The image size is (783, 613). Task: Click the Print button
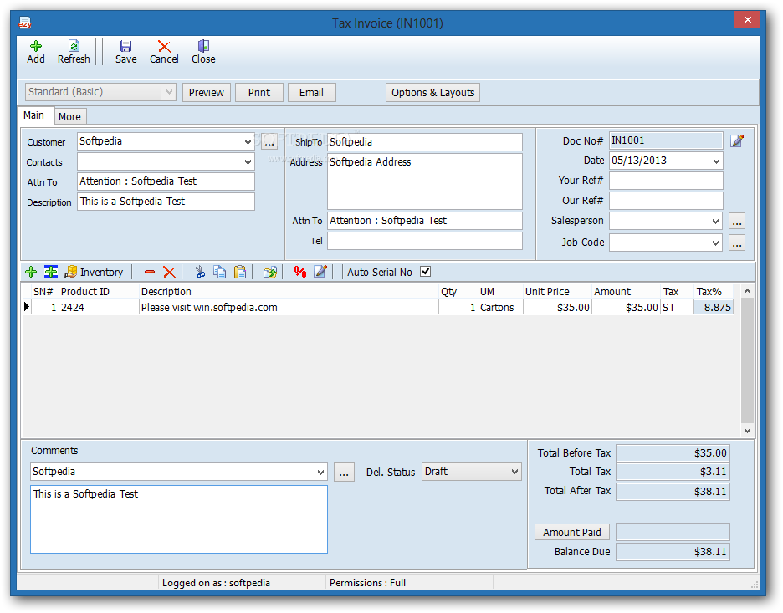(x=259, y=92)
